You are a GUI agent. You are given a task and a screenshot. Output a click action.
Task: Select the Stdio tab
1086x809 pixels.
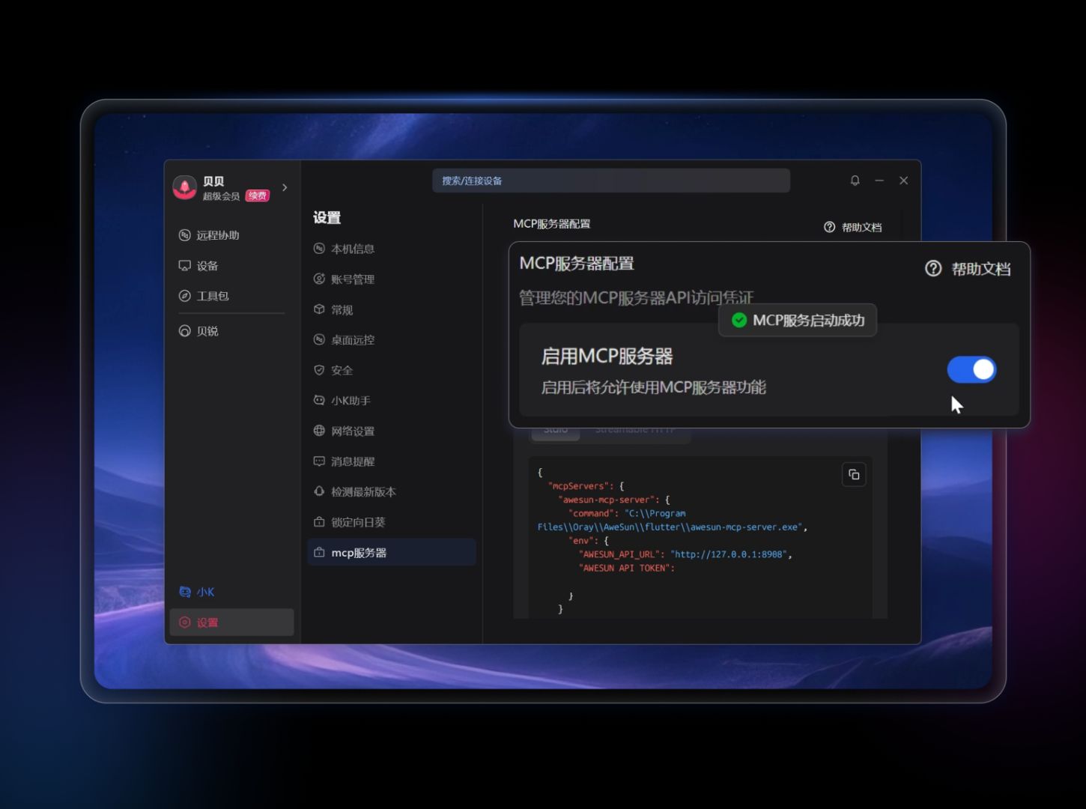coord(555,429)
